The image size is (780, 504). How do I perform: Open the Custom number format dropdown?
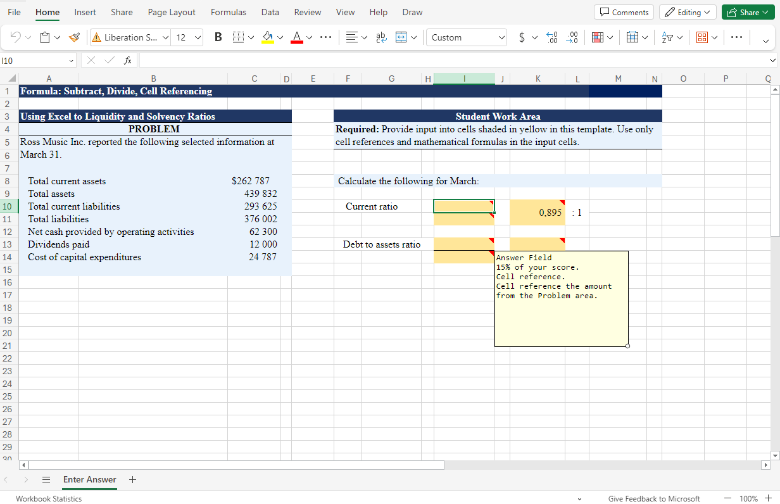click(x=467, y=37)
